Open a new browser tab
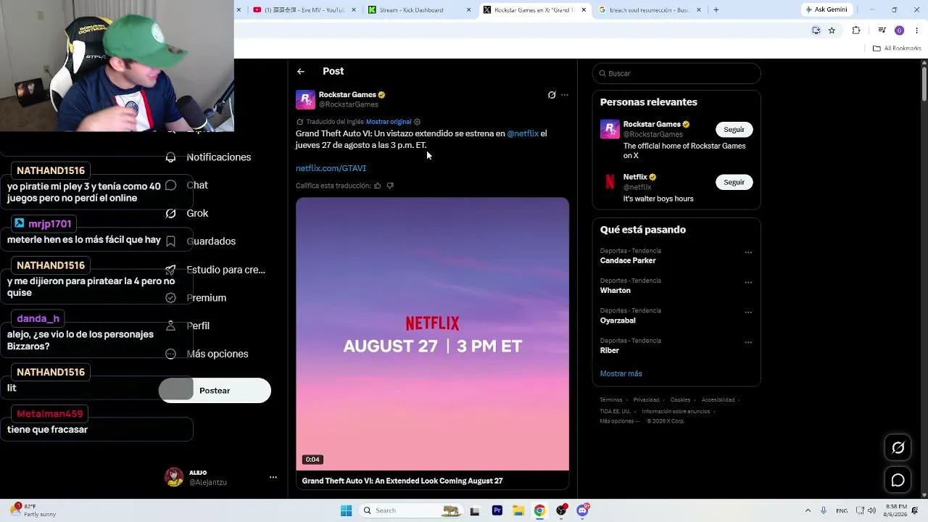928x522 pixels. point(716,10)
